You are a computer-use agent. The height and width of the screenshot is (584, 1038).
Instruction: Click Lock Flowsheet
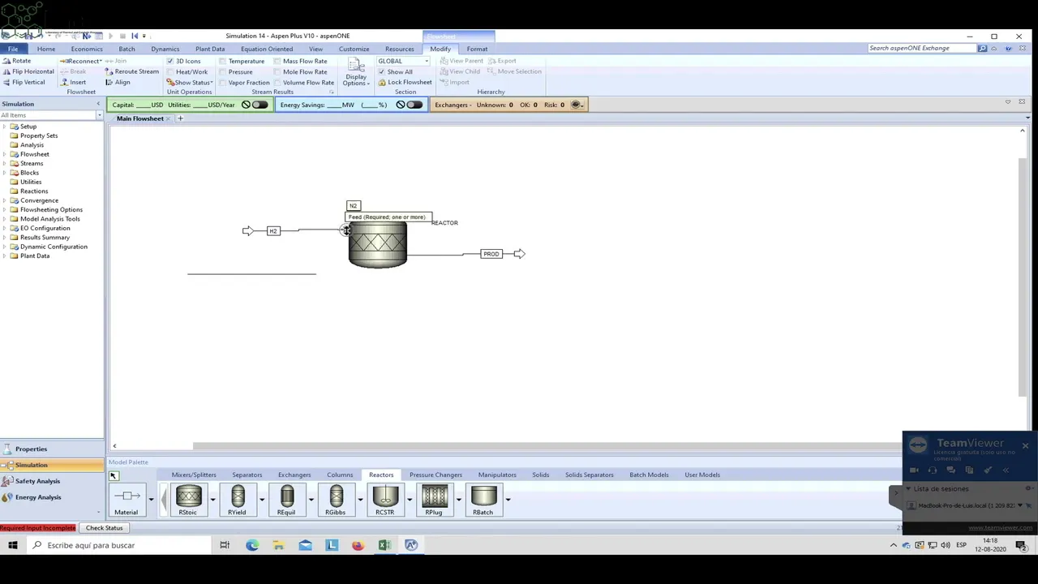pos(404,82)
